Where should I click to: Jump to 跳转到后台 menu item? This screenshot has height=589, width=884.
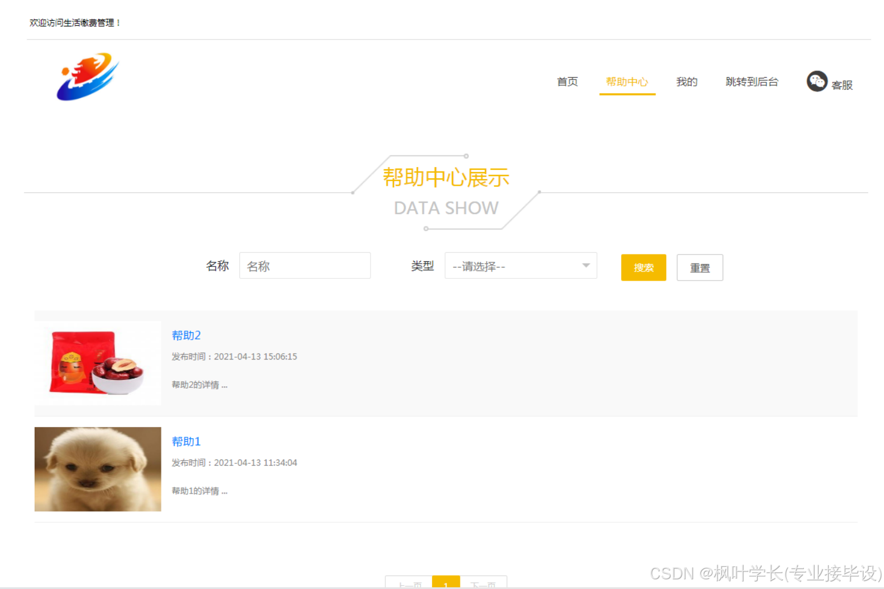point(752,82)
